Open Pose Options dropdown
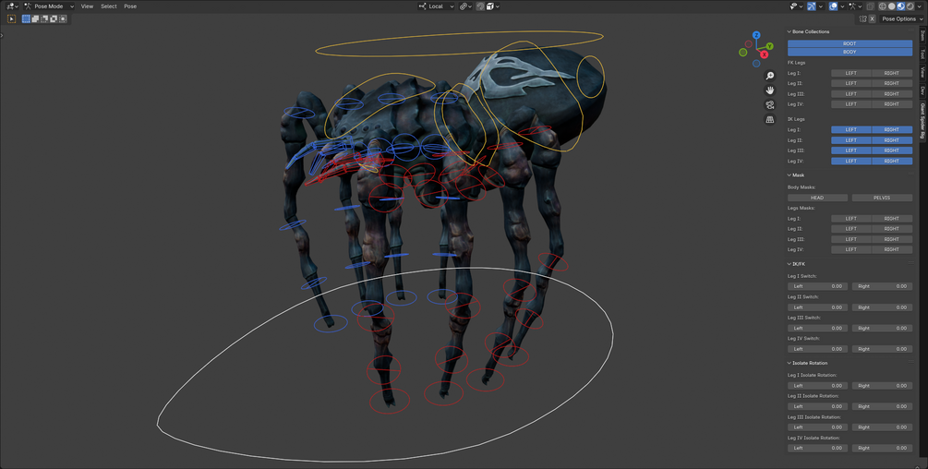This screenshot has height=469, width=928. (x=902, y=18)
